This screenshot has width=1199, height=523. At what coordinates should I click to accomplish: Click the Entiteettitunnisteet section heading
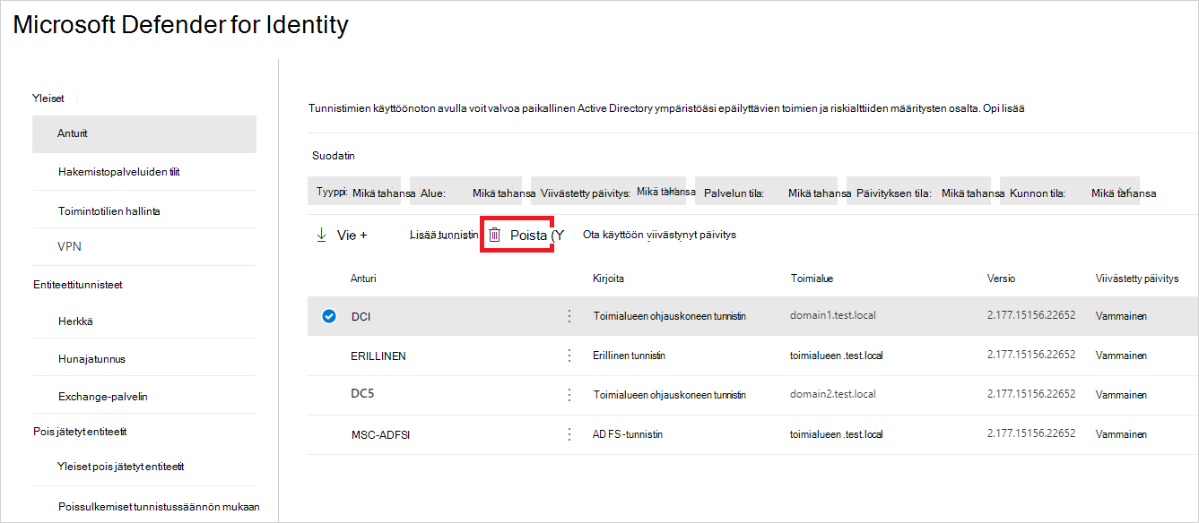[77, 284]
